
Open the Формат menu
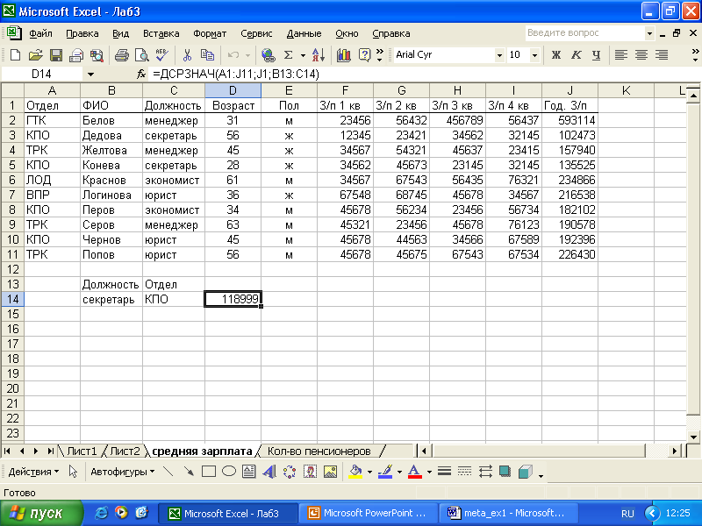click(x=210, y=34)
